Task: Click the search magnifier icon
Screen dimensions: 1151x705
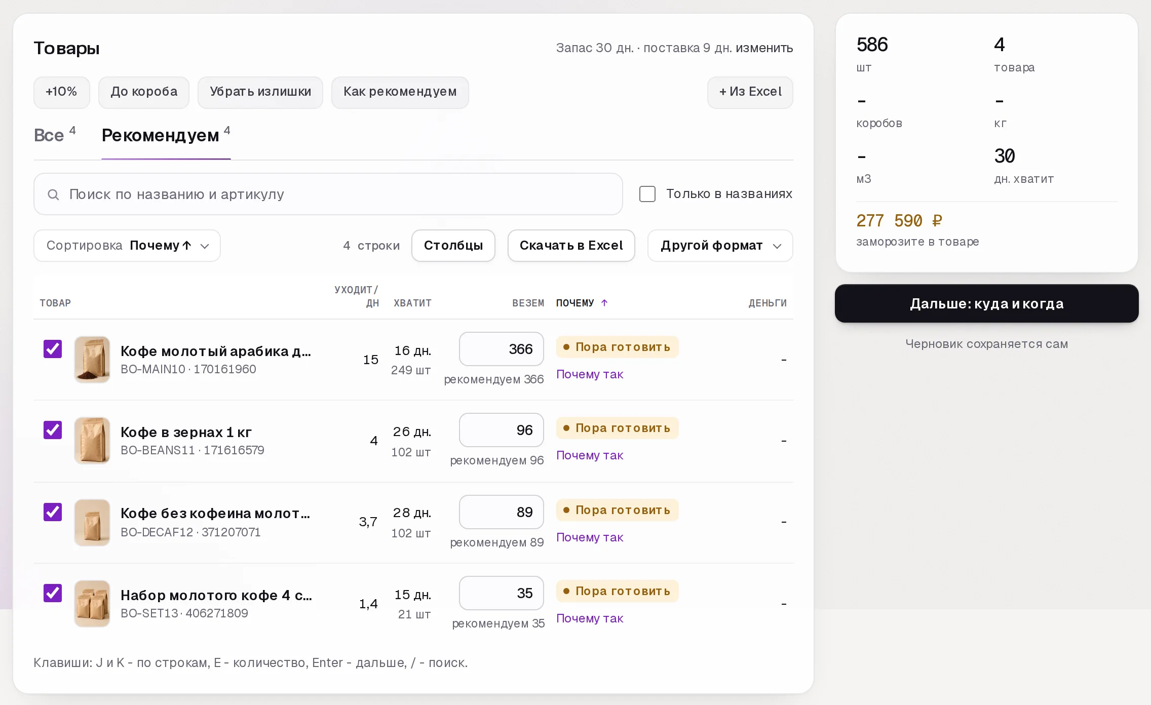Action: 53,194
